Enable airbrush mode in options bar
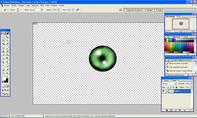 [77, 9]
